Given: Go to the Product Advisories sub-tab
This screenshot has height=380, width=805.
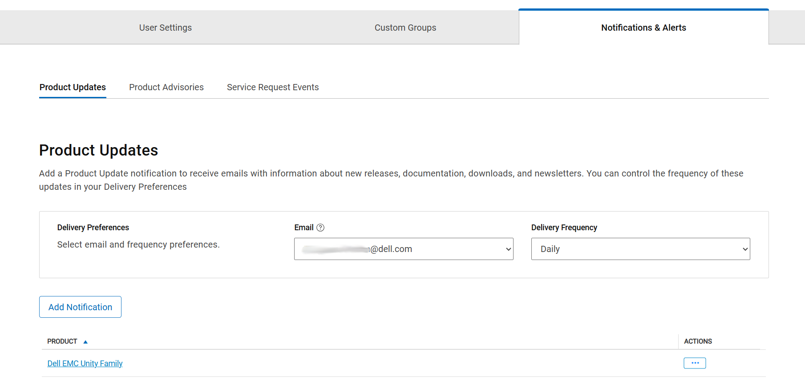Looking at the screenshot, I should coord(166,87).
